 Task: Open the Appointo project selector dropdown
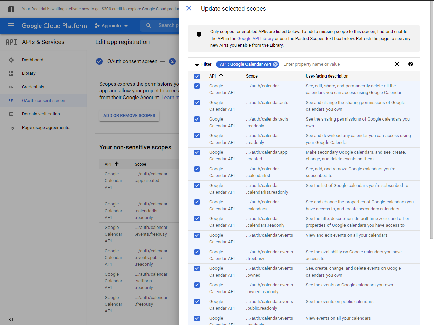tap(112, 26)
